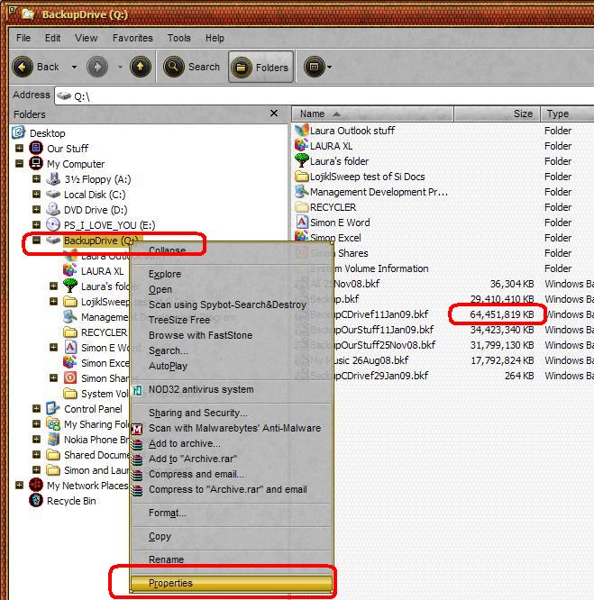Select LAURA XL icon in tree

tap(70, 270)
